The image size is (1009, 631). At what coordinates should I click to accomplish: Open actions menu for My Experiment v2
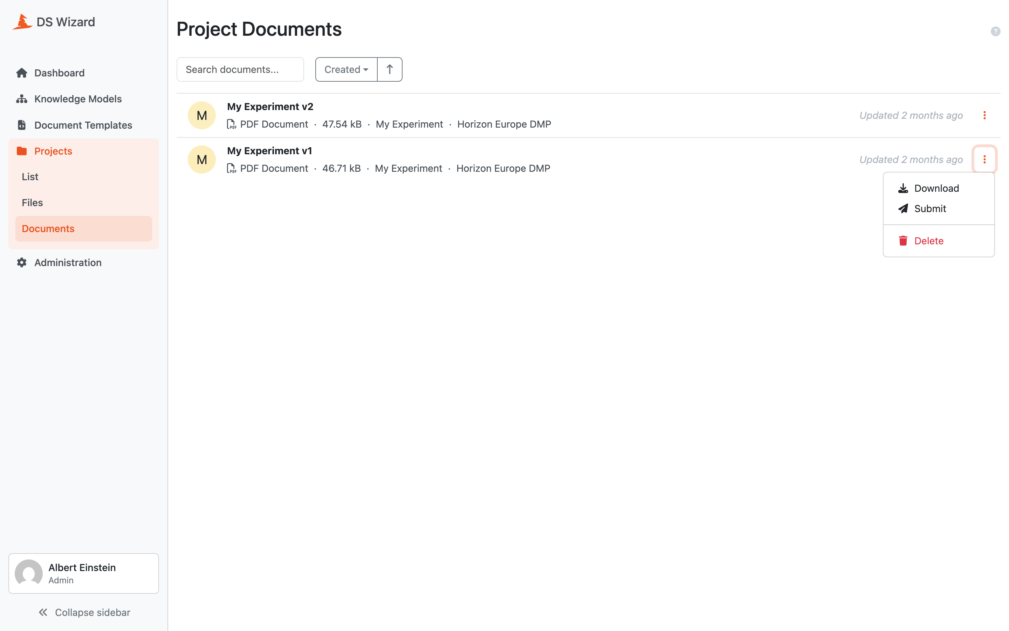coord(984,115)
